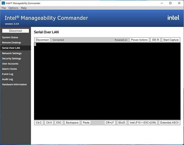Disconnect the Serial Over LAN terminal session
This screenshot has width=184, height=145.
(42, 40)
